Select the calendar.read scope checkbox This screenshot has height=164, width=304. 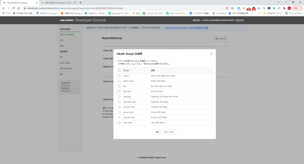tap(119, 102)
